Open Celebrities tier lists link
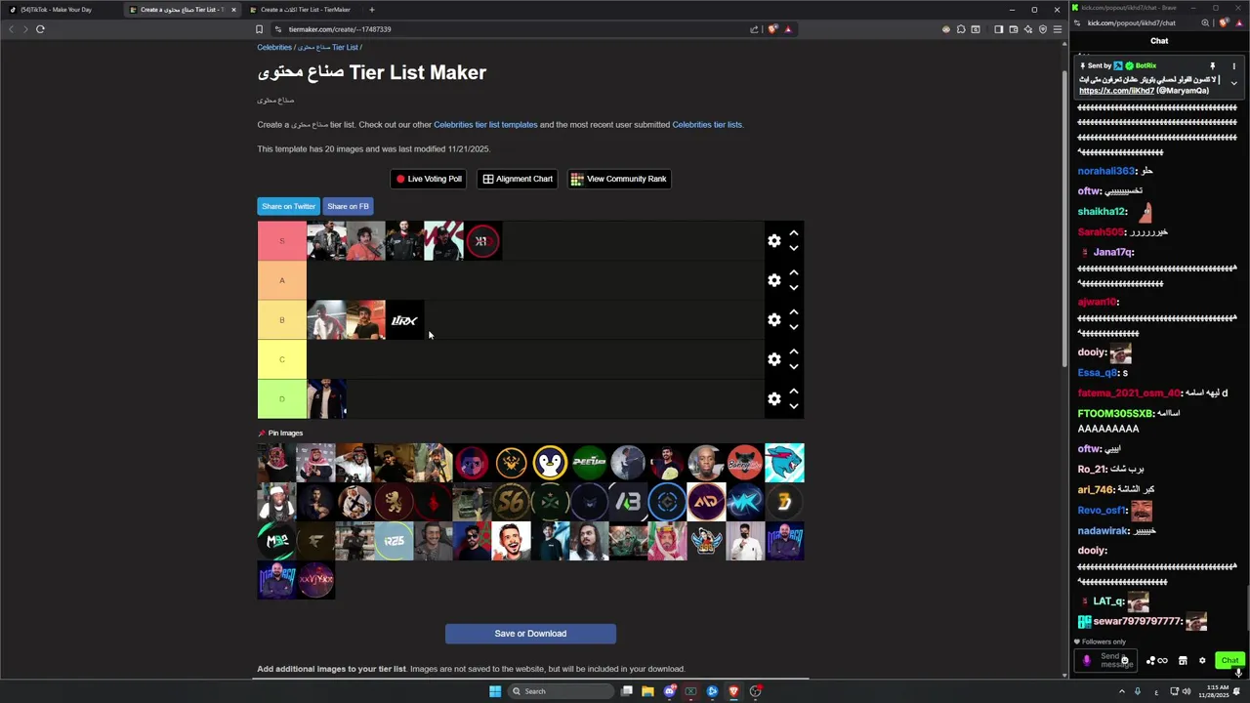This screenshot has width=1250, height=703. click(707, 125)
